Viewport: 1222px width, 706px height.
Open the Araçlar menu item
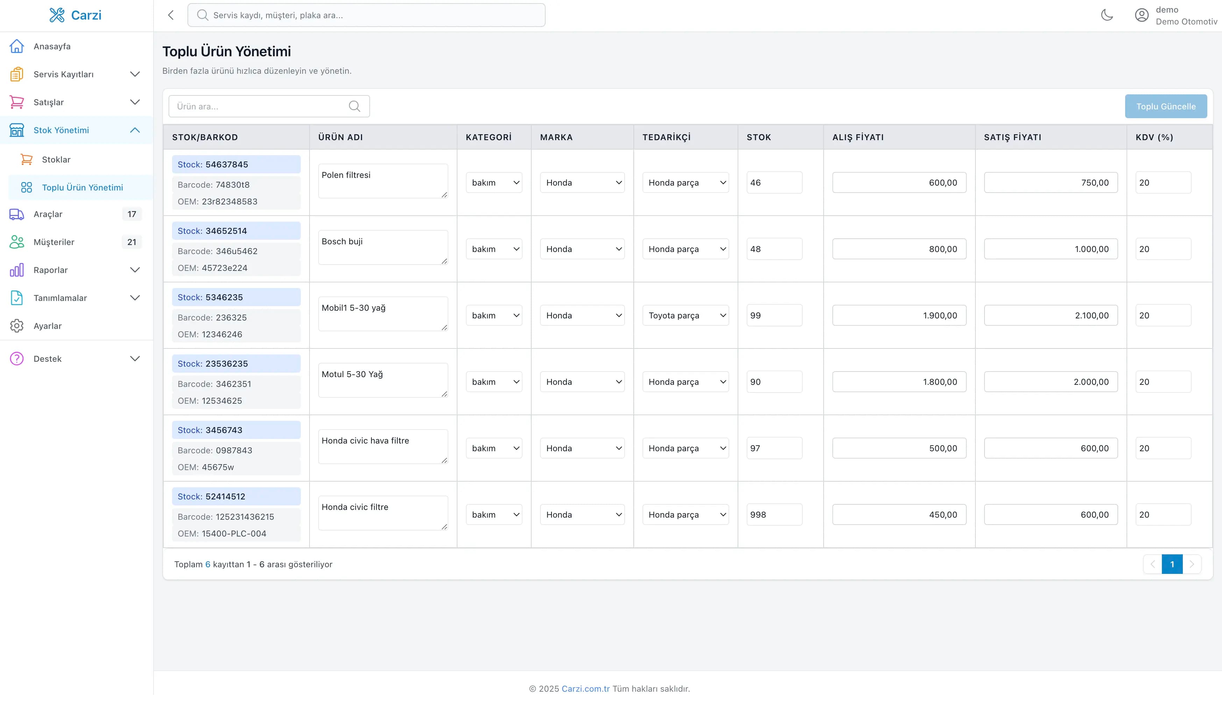pyautogui.click(x=77, y=214)
